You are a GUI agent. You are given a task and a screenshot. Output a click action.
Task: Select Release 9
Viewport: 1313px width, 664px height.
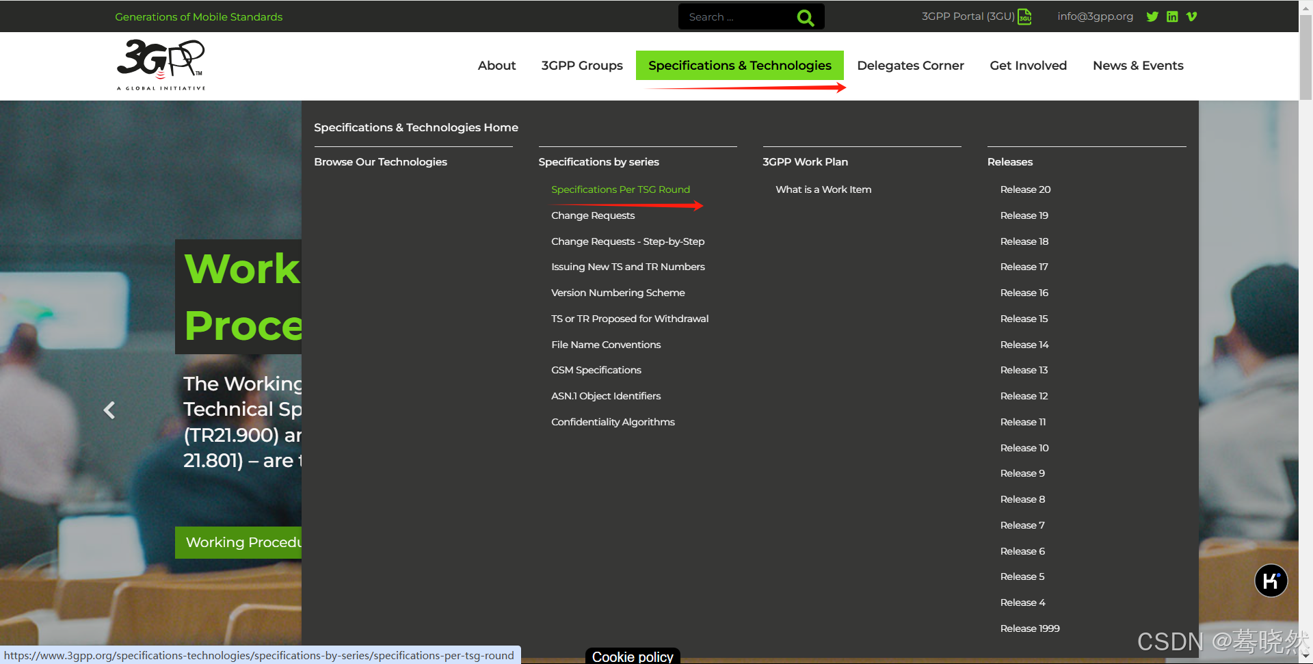1022,473
